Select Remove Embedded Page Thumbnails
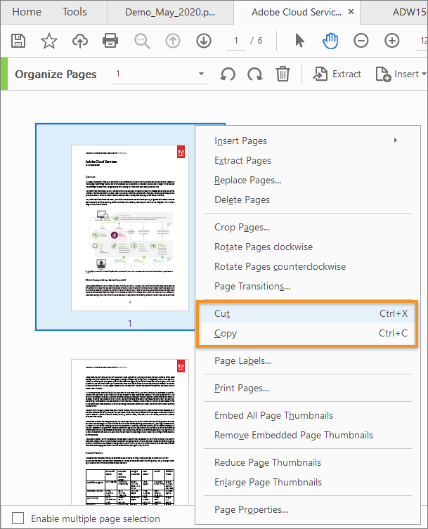 coord(308,435)
